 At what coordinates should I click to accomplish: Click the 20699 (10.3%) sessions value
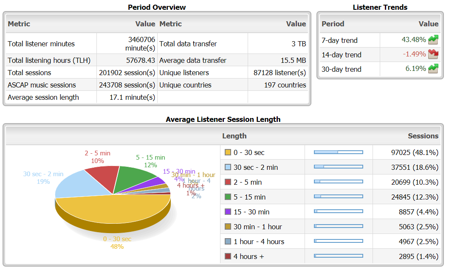415,182
